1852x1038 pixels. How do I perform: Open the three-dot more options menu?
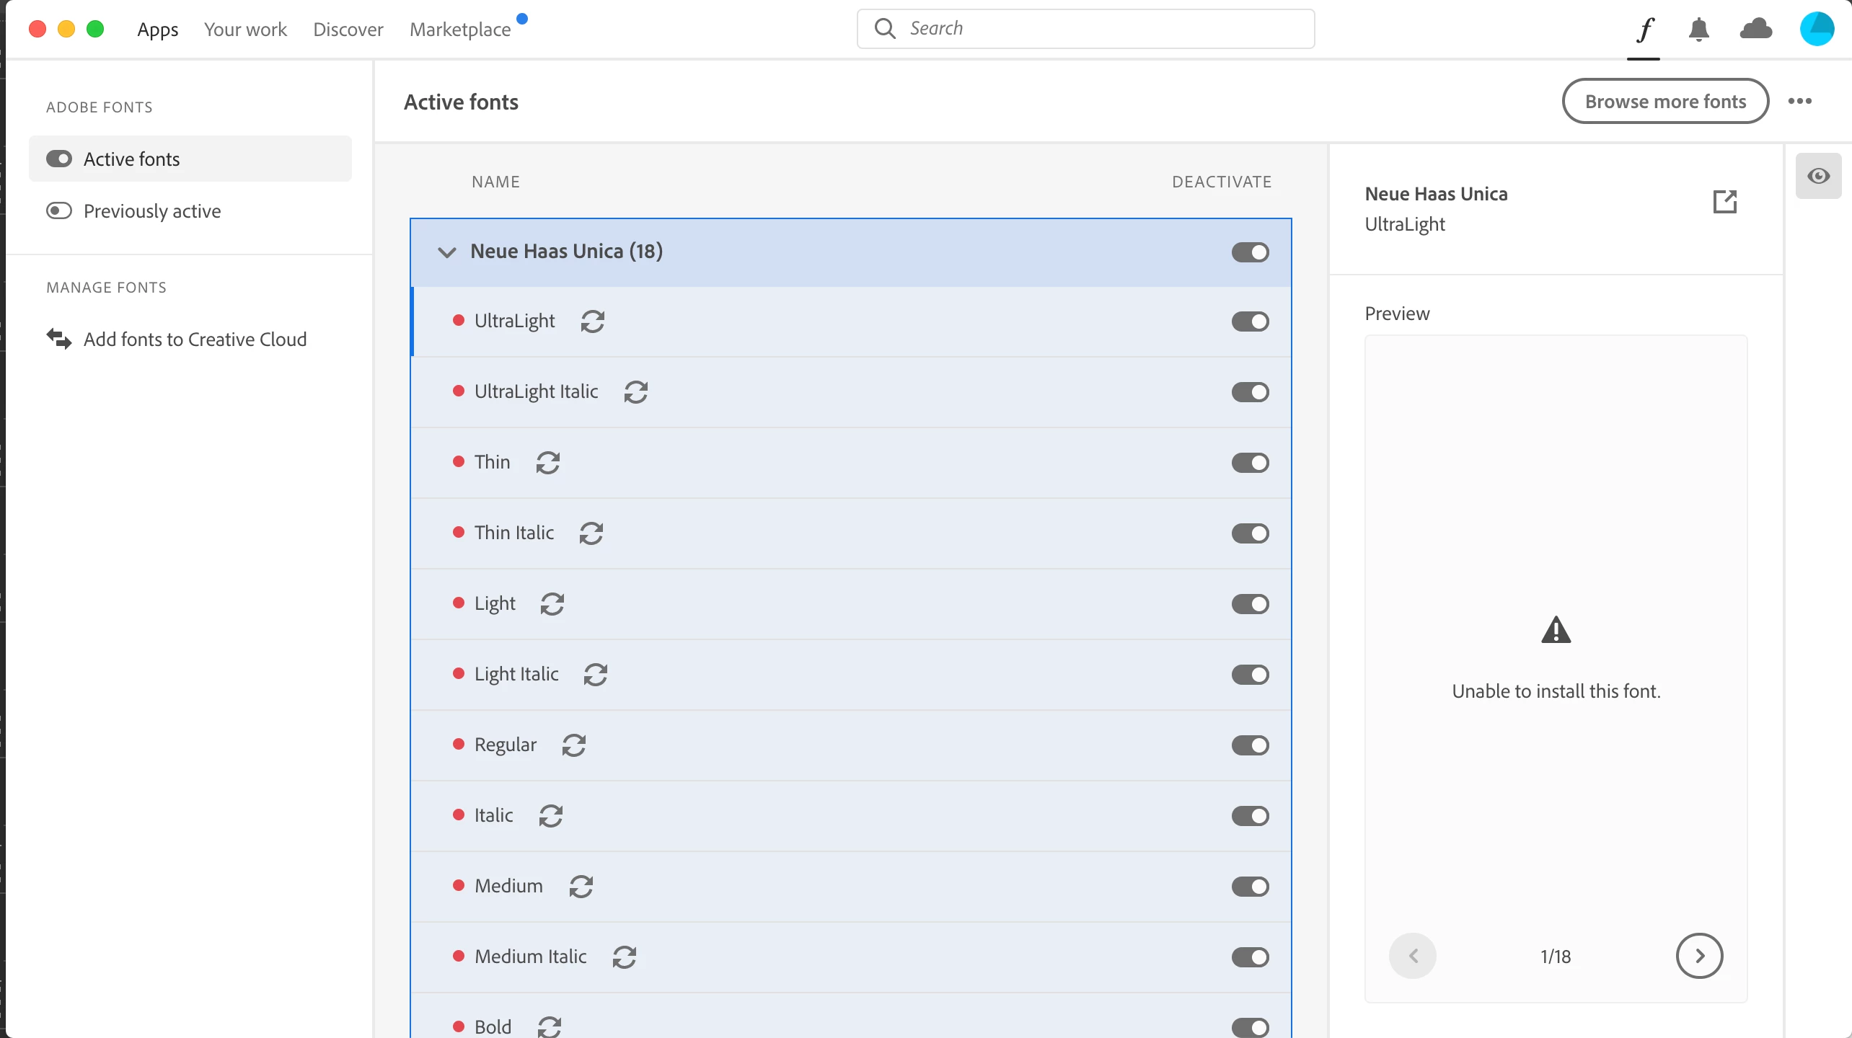pos(1799,102)
